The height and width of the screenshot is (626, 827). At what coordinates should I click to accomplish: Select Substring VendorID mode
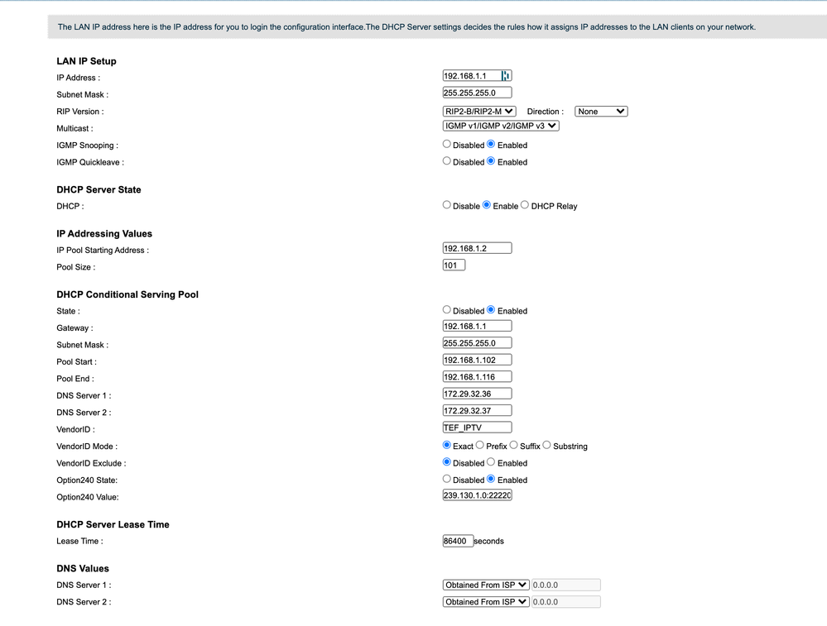547,446
